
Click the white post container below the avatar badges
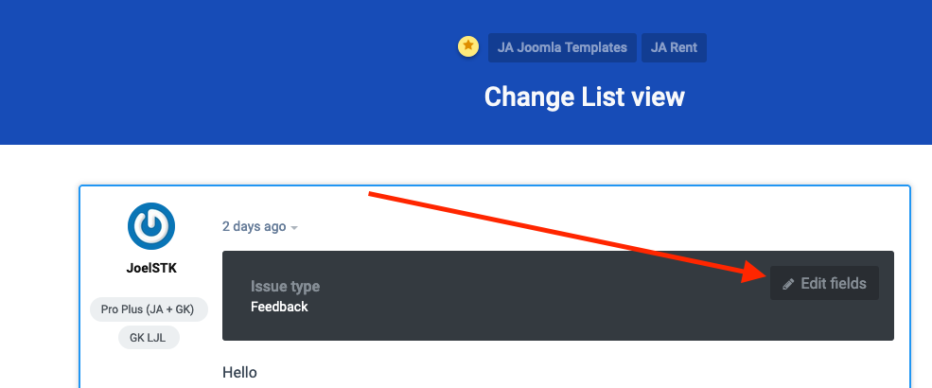[x=151, y=369]
